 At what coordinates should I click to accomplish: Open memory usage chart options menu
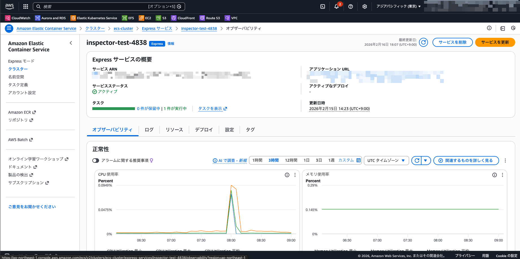coord(502,175)
